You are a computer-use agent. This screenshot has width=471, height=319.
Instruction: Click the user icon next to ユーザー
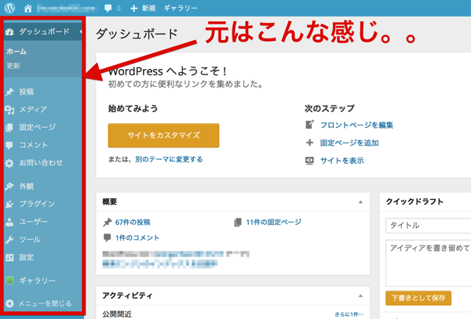point(9,222)
